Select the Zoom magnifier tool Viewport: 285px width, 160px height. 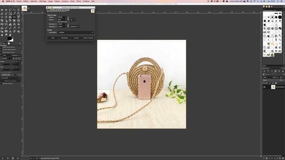18,13
